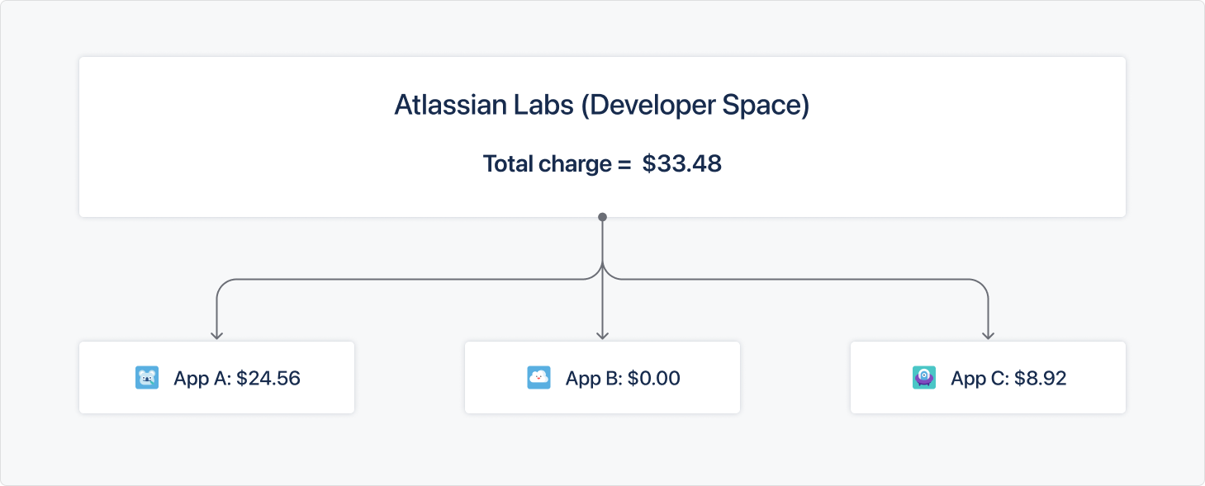Click the App C purple monster icon

(924, 378)
